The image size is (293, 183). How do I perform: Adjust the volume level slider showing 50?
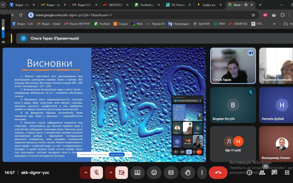pos(3,29)
